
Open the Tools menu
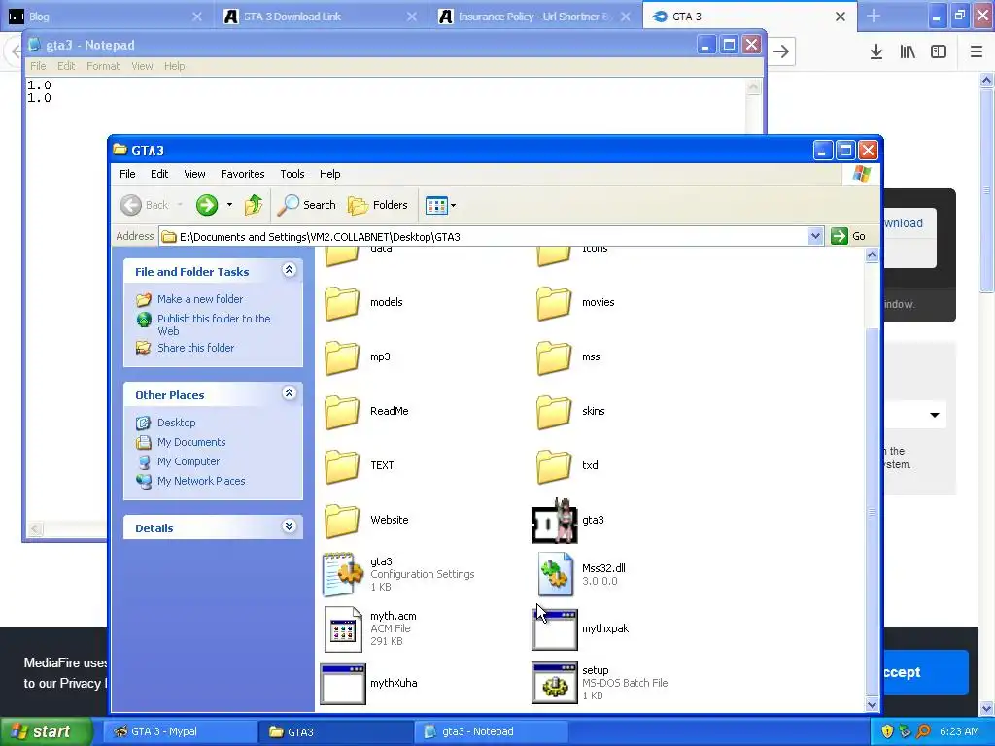coord(292,174)
